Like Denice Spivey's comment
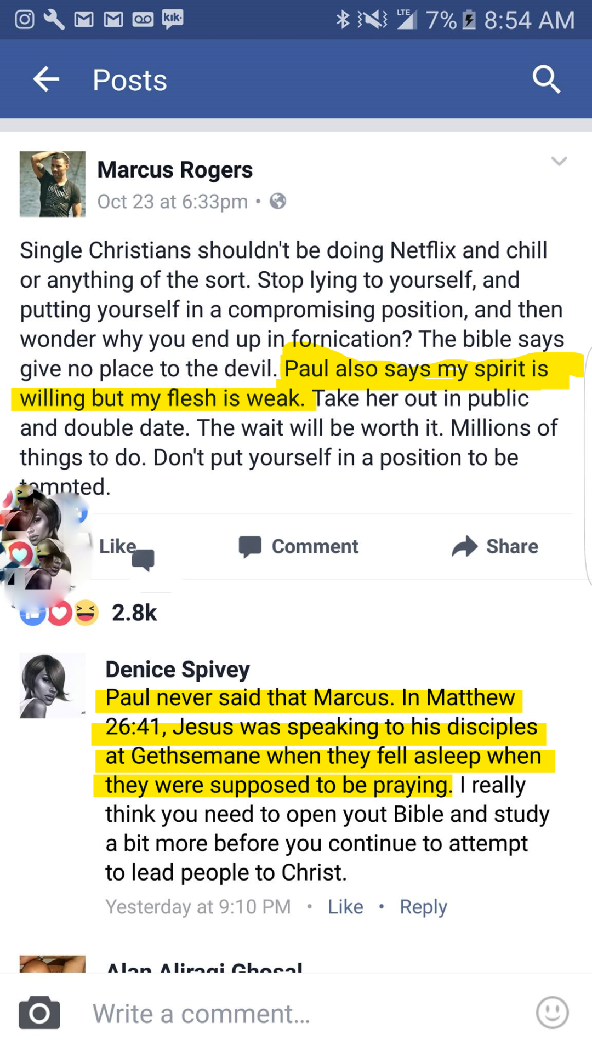The height and width of the screenshot is (1052, 592). pyautogui.click(x=345, y=907)
